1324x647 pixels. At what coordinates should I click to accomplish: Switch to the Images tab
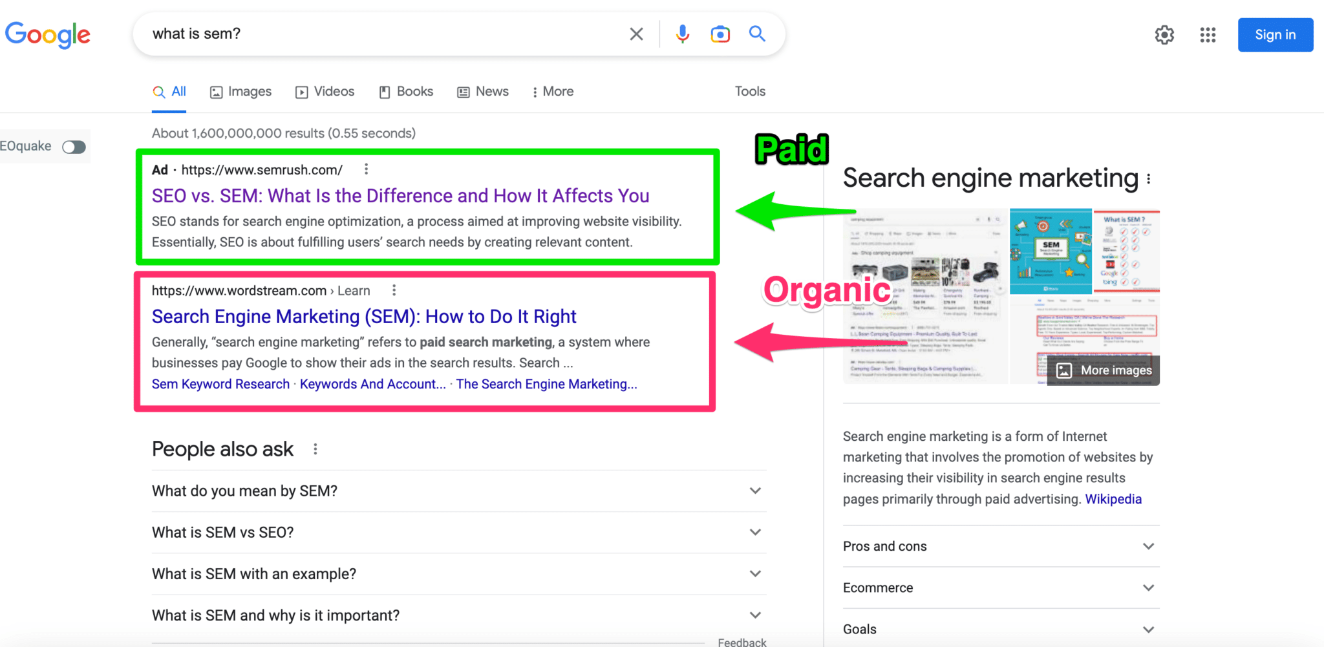pyautogui.click(x=240, y=91)
